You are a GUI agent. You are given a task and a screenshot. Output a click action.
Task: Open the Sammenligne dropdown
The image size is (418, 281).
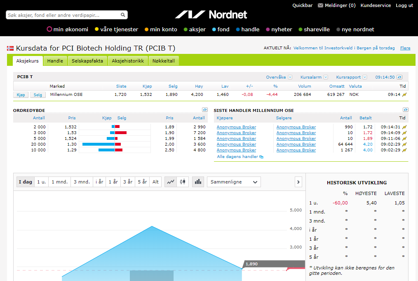pyautogui.click(x=234, y=182)
